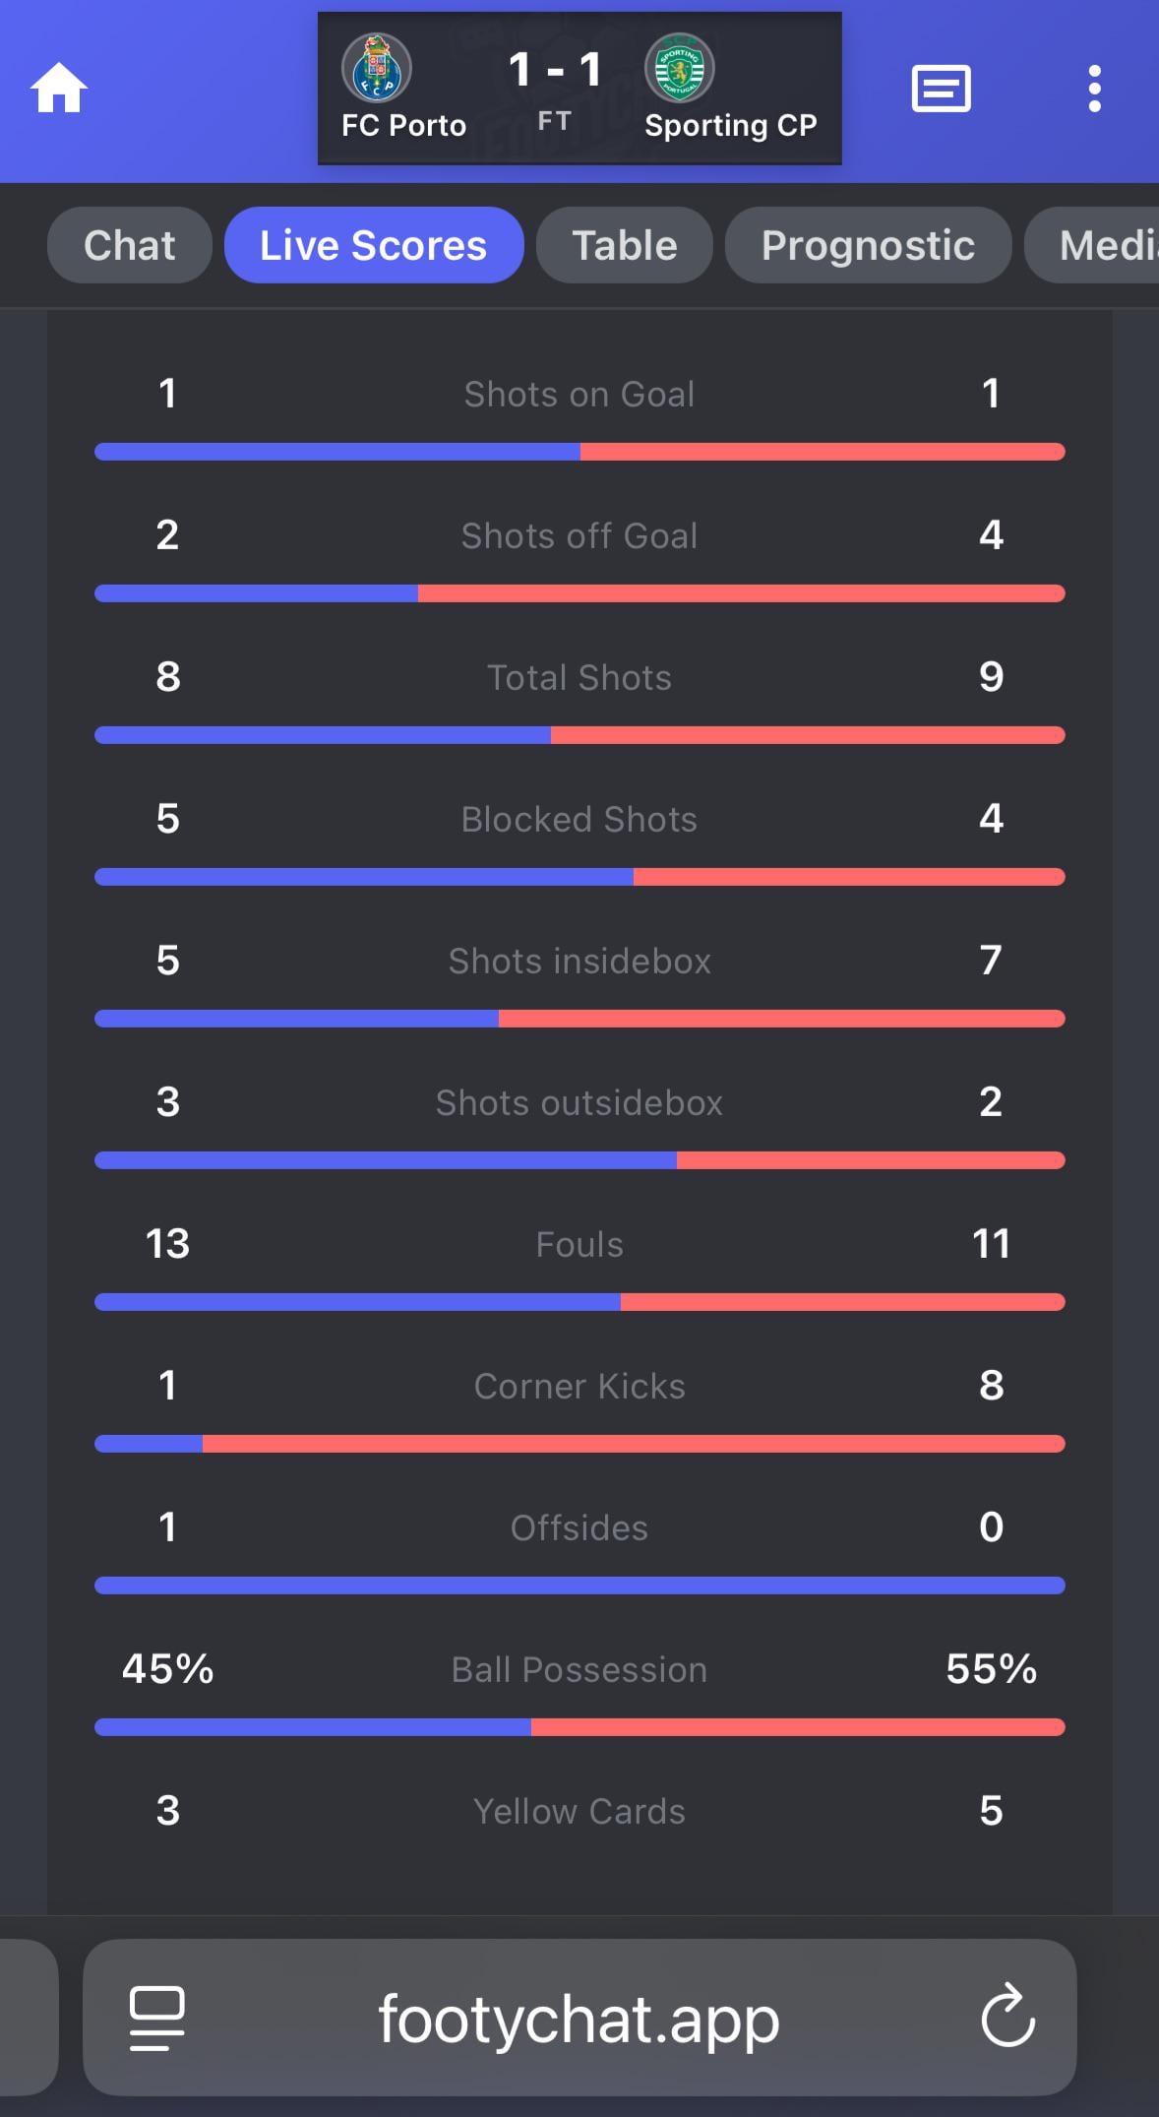Tap the 1 - 1 full-time score
The height and width of the screenshot is (2117, 1159).
(x=554, y=71)
